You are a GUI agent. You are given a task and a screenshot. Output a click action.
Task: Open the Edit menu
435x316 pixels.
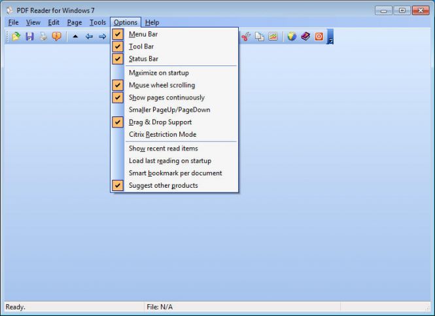pyautogui.click(x=54, y=22)
